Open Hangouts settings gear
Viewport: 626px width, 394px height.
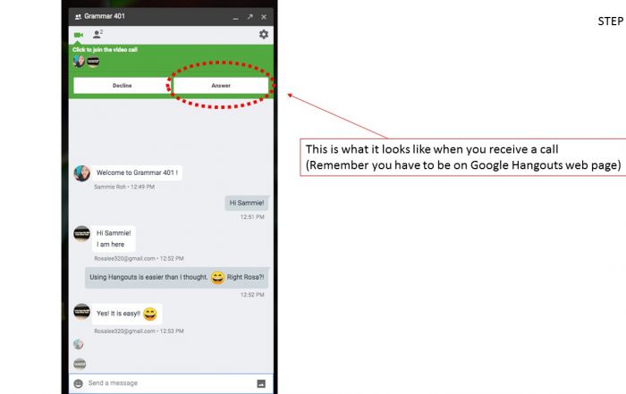click(x=264, y=34)
